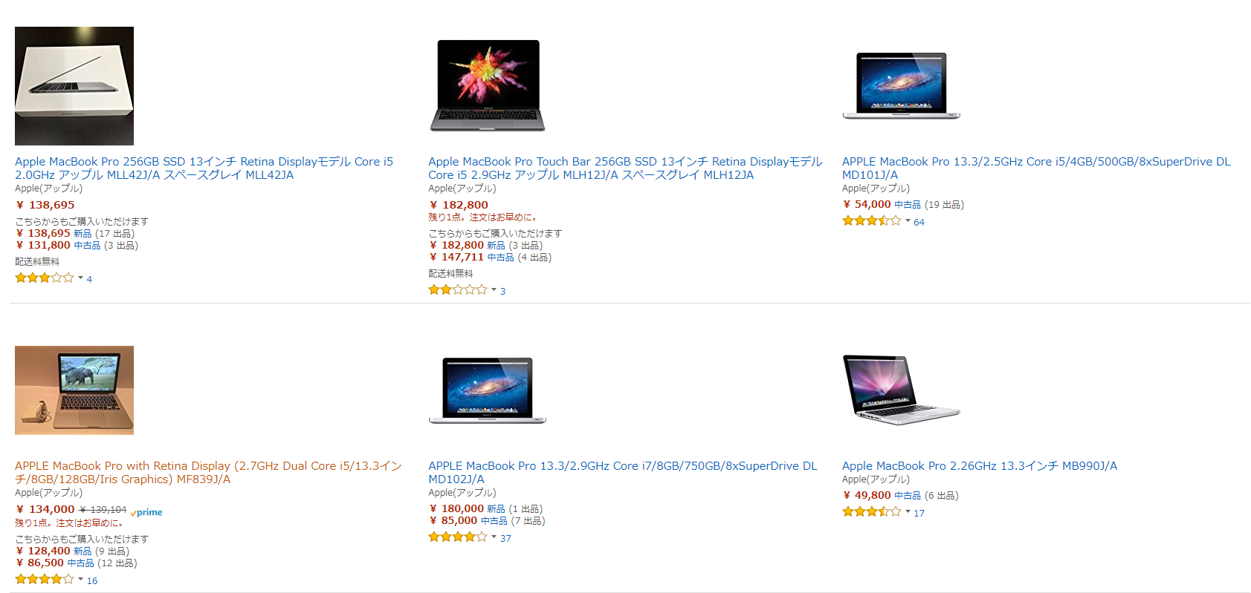Open the MacBook Pro MLL42J/A title link

[x=204, y=168]
